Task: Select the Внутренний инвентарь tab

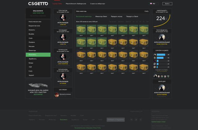Action: pyautogui.click(x=84, y=16)
